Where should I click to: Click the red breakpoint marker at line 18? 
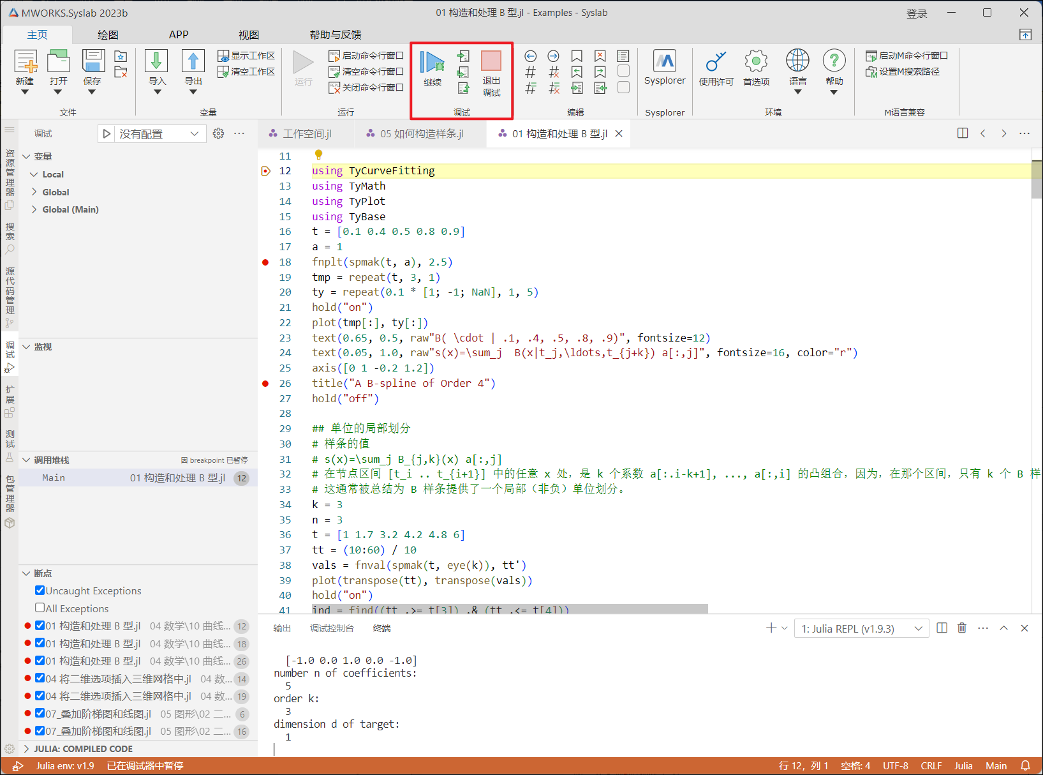pos(265,262)
